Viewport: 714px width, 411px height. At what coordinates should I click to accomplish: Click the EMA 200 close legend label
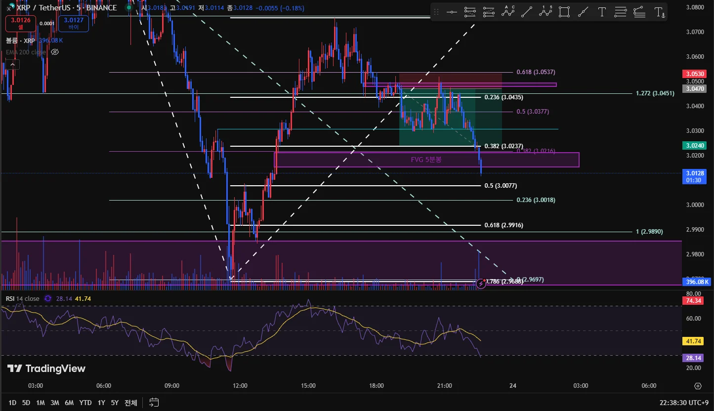(x=26, y=52)
